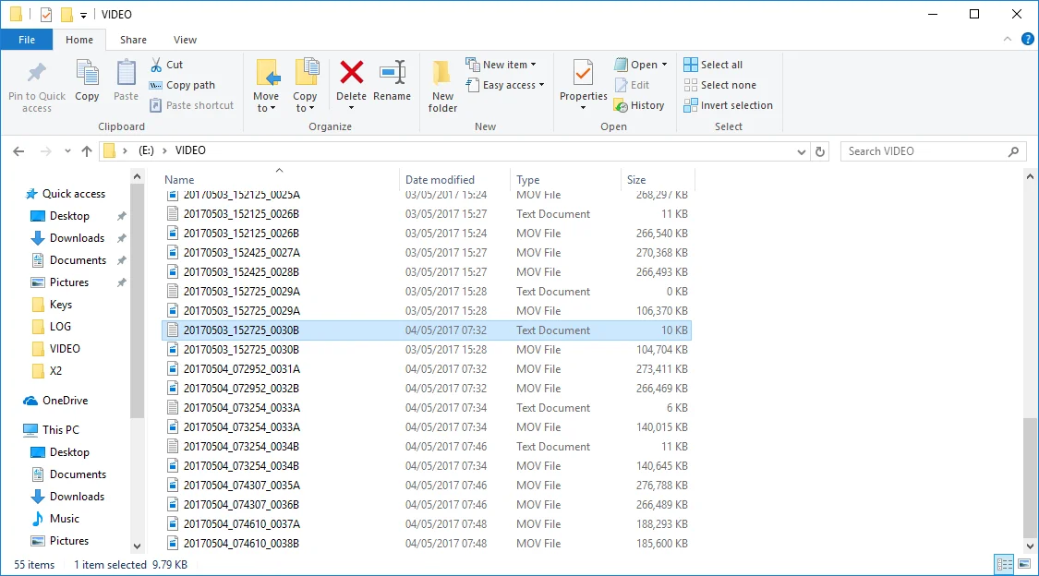
Task: Select MOV file 20170503_152425_0027A
Action: [427, 253]
